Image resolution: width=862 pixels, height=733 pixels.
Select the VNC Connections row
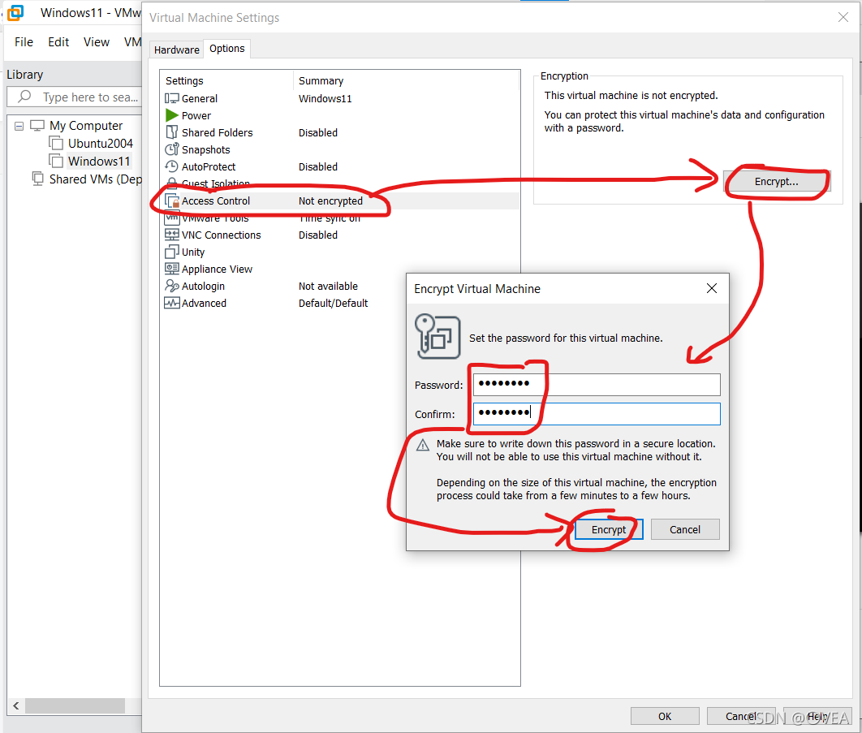(x=340, y=235)
